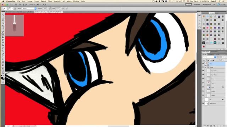Select the Gradient tool
Screen dimensions: 227x127
[x=3, y=46]
